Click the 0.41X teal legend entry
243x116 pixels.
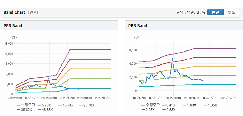coord(169,105)
